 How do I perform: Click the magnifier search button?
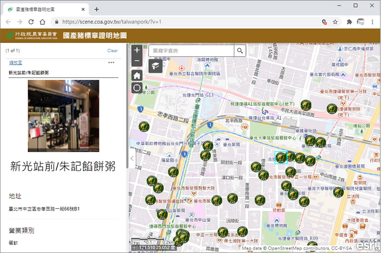[240, 51]
